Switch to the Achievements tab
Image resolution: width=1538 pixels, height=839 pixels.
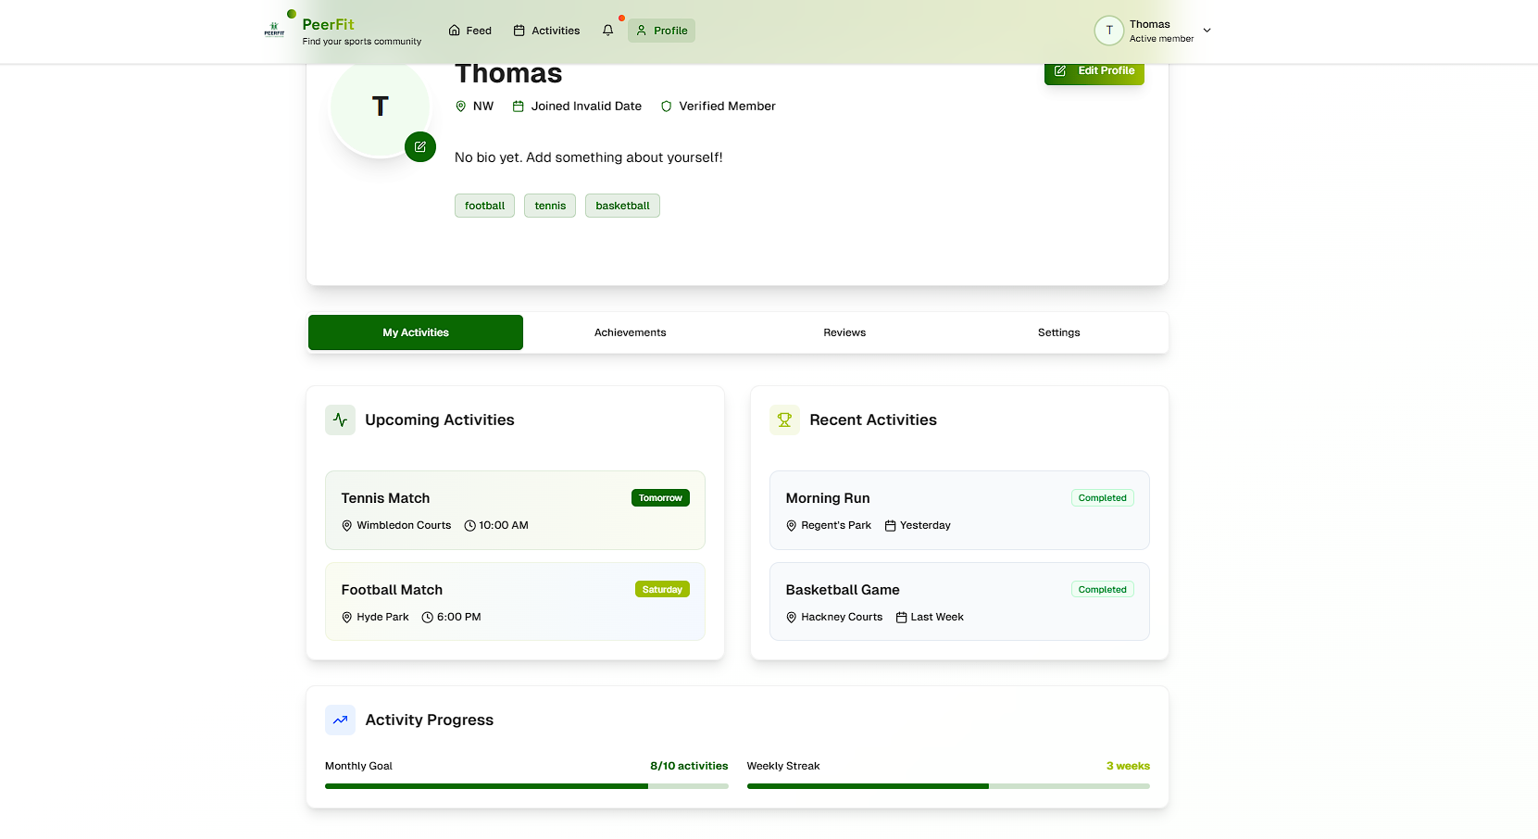[630, 332]
